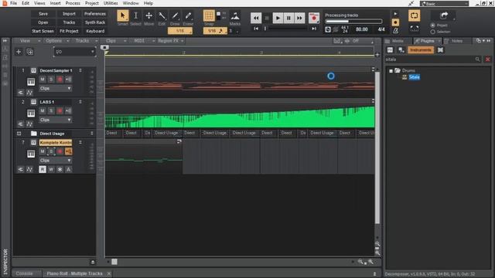
Task: Open the Process menu
Action: (x=73, y=3)
